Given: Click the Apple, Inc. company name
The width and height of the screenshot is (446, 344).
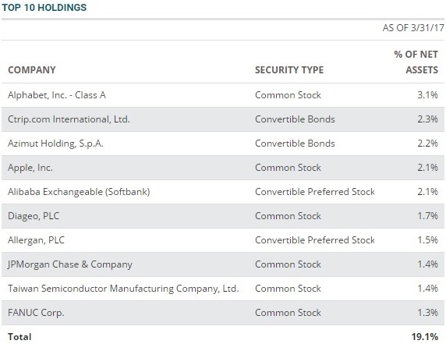Looking at the screenshot, I should (30, 168).
